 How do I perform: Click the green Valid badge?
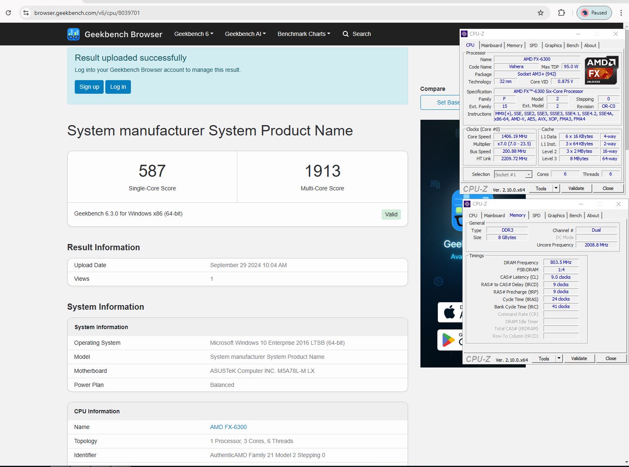(391, 214)
